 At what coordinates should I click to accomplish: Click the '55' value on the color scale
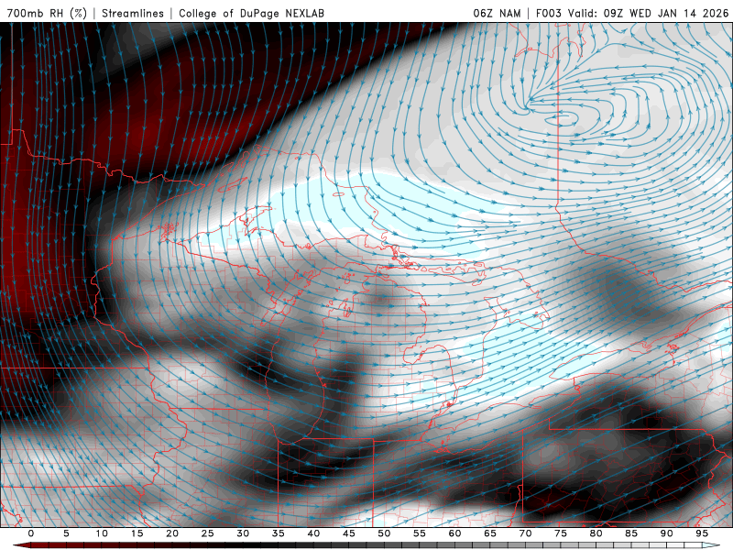(420, 533)
